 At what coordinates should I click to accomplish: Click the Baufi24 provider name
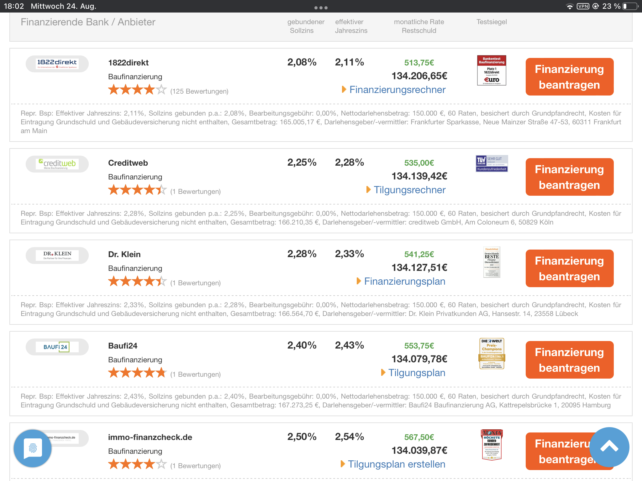click(x=123, y=346)
